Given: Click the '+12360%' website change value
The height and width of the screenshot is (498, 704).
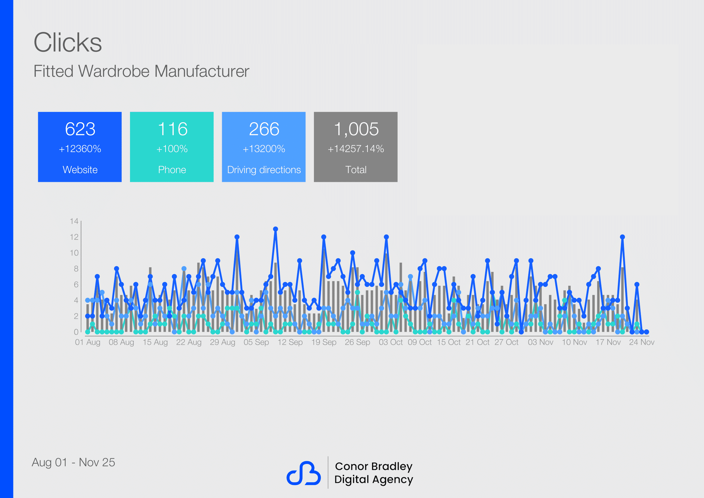Looking at the screenshot, I should [x=80, y=149].
